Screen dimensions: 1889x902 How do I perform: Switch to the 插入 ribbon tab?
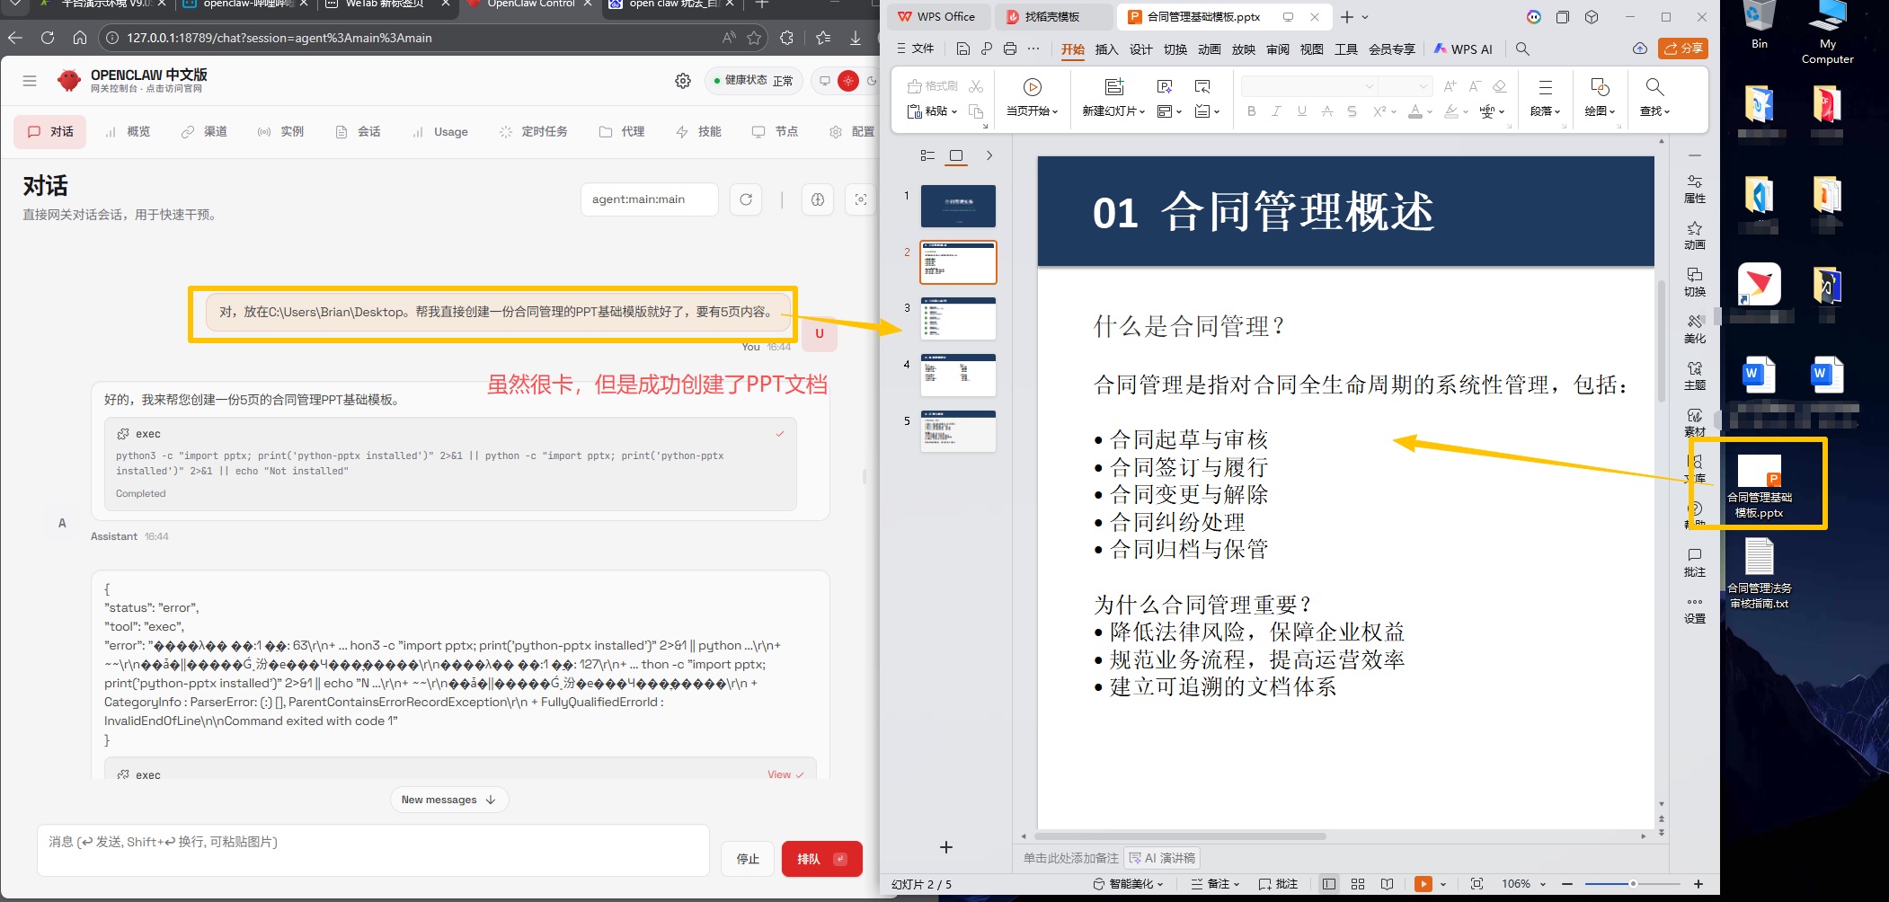click(x=1106, y=49)
